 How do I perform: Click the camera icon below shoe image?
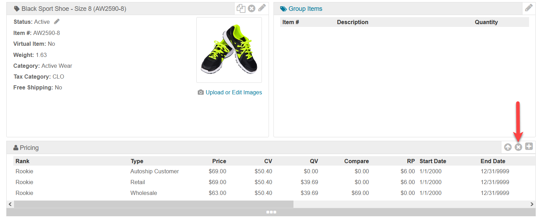(201, 93)
